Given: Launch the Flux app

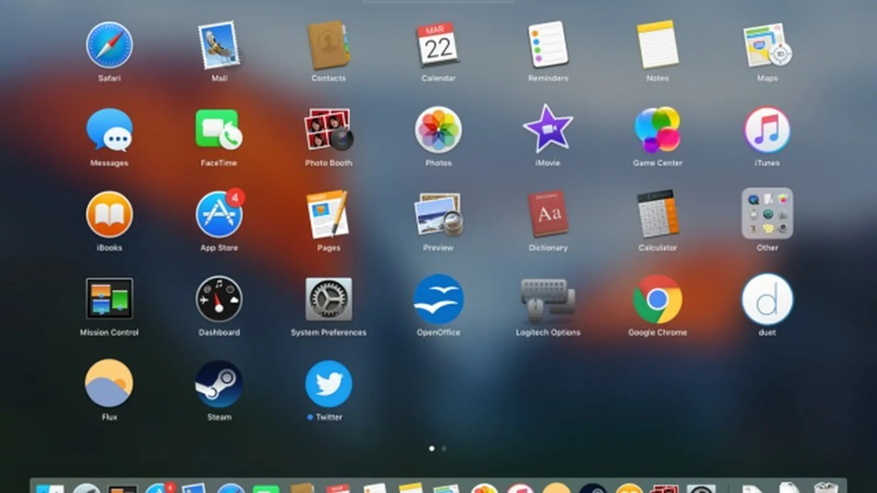Looking at the screenshot, I should click(x=109, y=383).
